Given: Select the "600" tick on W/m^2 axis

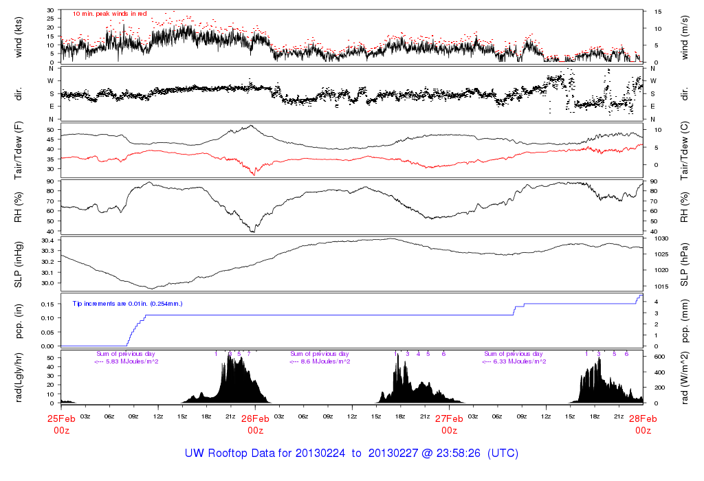Looking at the screenshot, I should pyautogui.click(x=659, y=357).
